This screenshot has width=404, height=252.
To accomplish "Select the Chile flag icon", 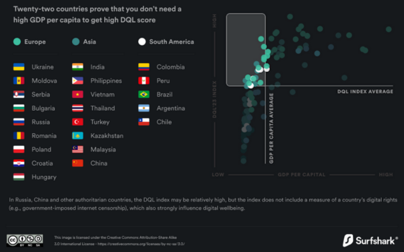I will pos(144,122).
